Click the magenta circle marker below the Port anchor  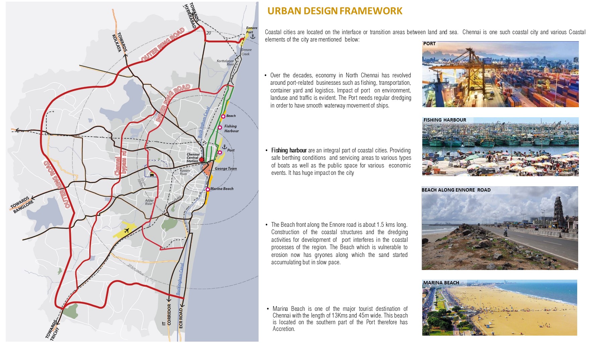click(x=220, y=152)
